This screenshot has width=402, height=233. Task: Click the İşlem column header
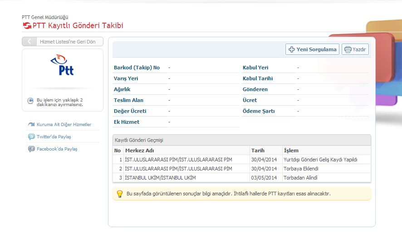click(x=291, y=150)
